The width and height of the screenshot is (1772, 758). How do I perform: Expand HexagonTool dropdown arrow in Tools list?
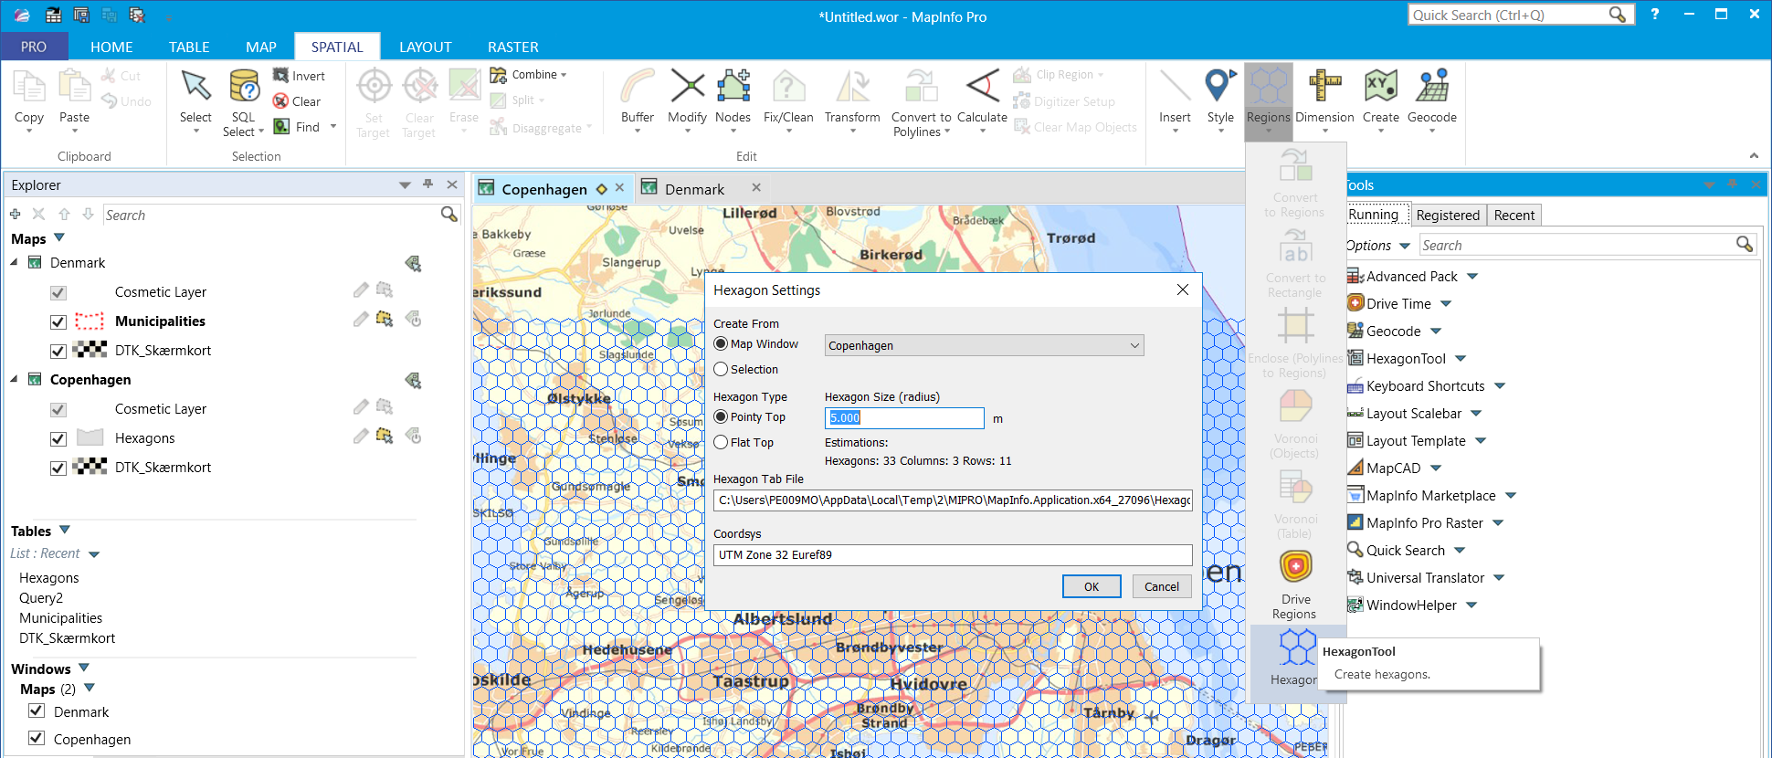(x=1461, y=359)
